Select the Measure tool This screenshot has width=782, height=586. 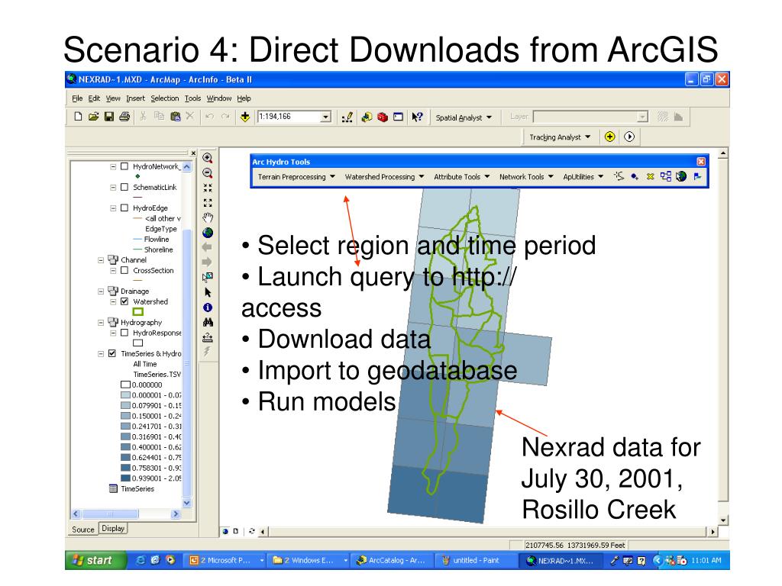pos(208,338)
